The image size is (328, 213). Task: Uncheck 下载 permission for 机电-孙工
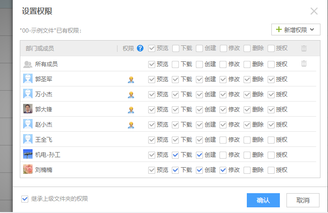(175, 155)
